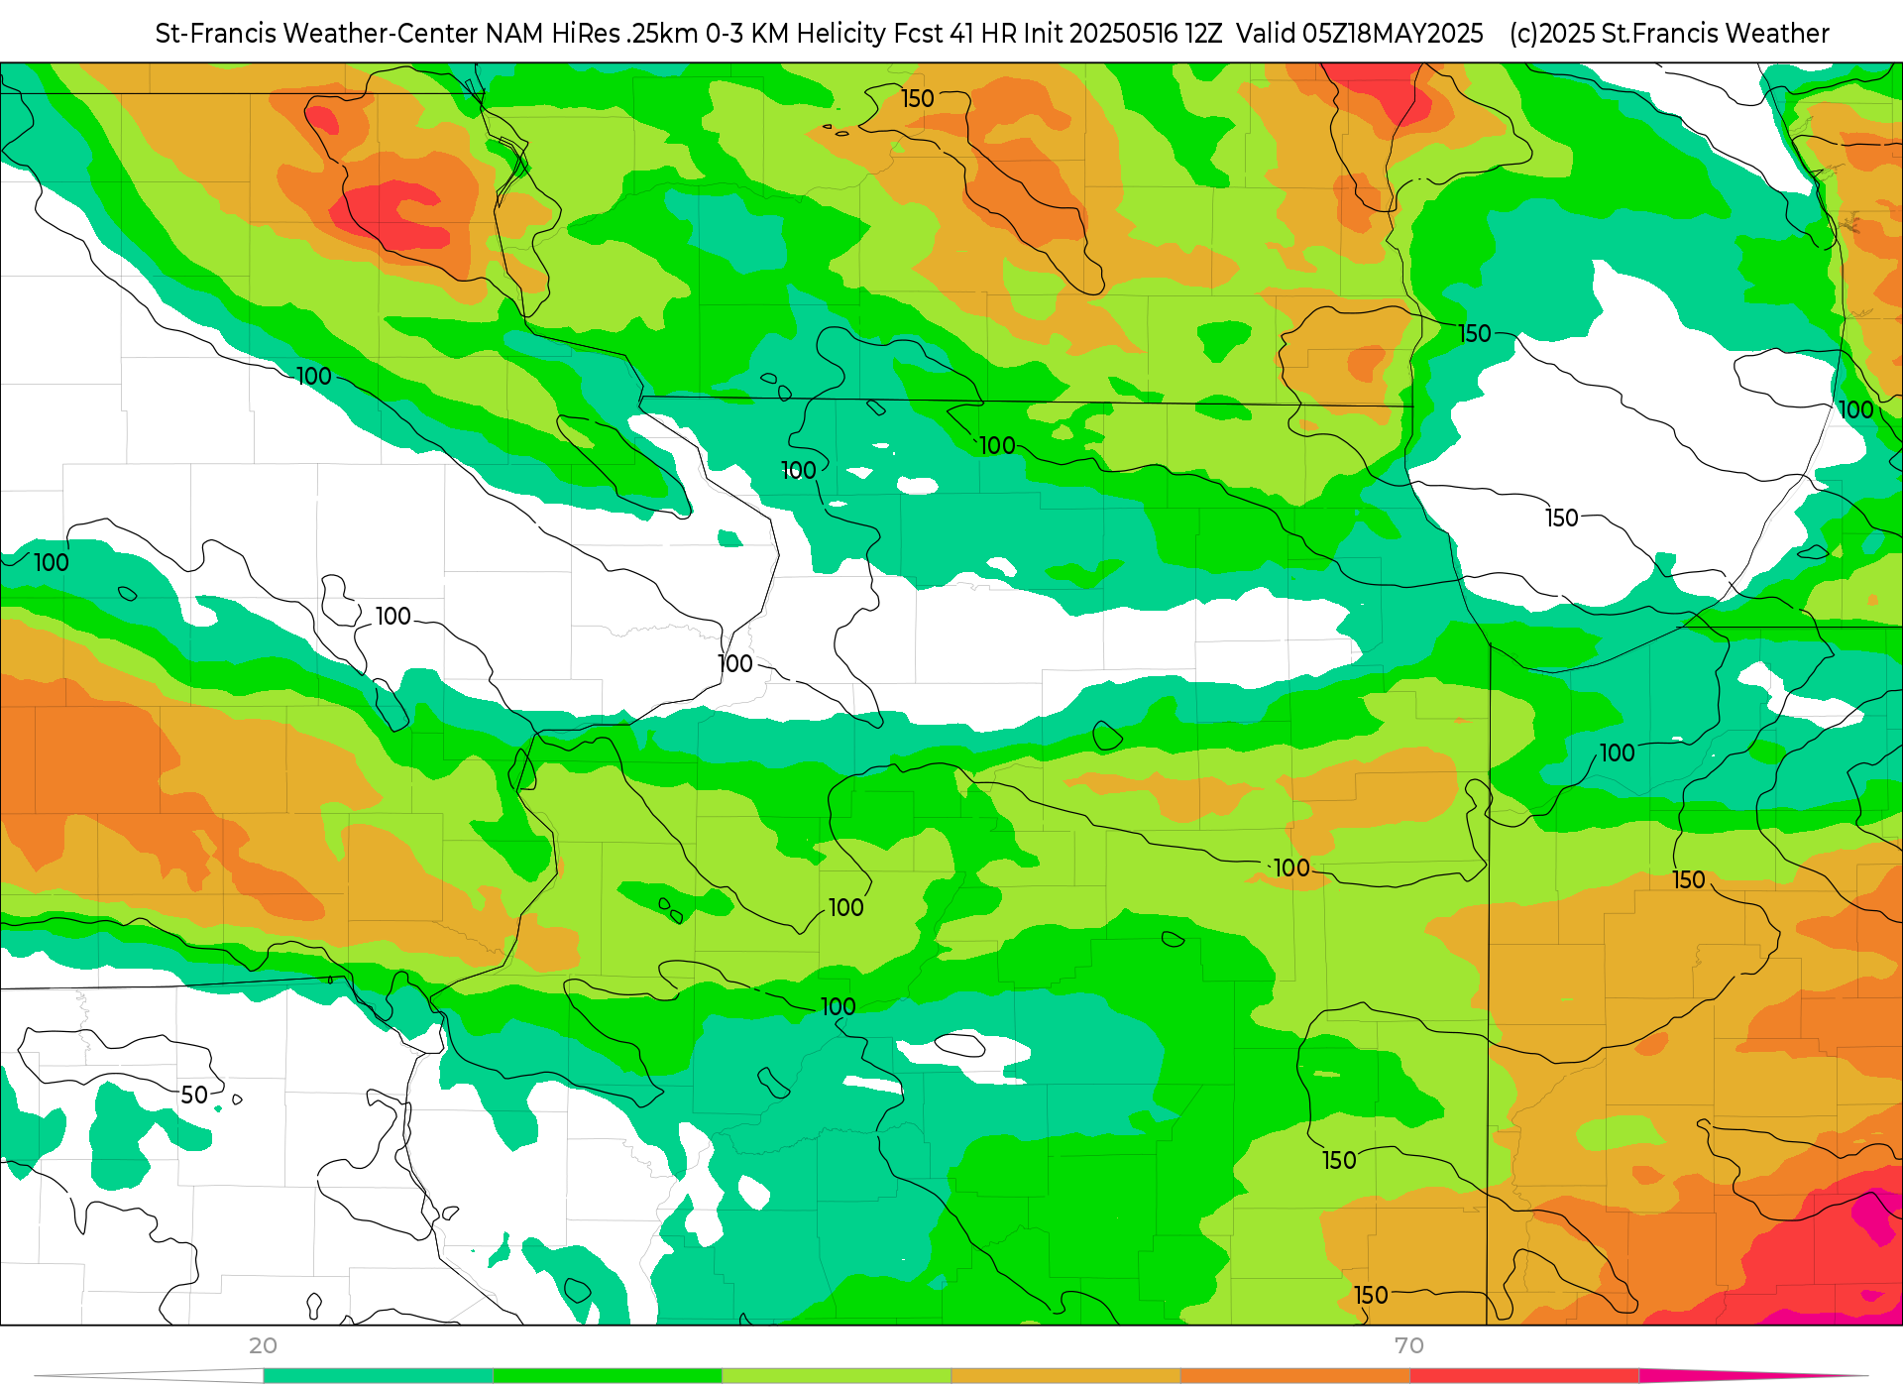Click the orange segment left of 70
The image size is (1903, 1388).
point(1294,1376)
